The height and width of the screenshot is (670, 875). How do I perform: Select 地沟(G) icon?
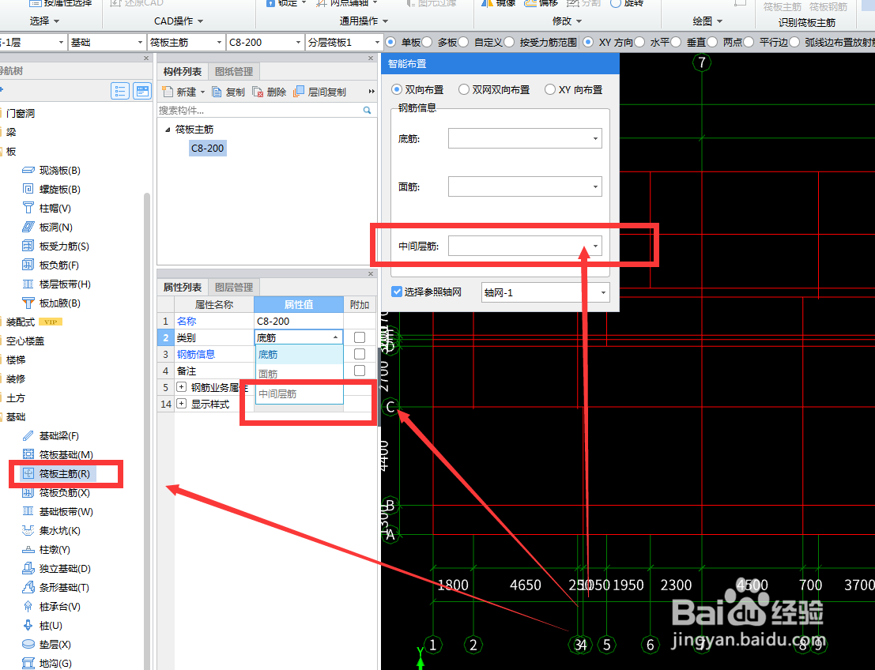coord(28,664)
